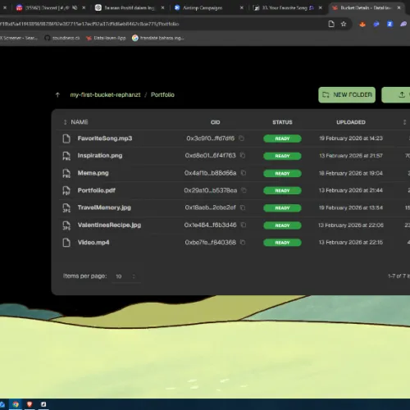Bookmark this page with star icon
The image size is (410, 410).
(x=344, y=24)
